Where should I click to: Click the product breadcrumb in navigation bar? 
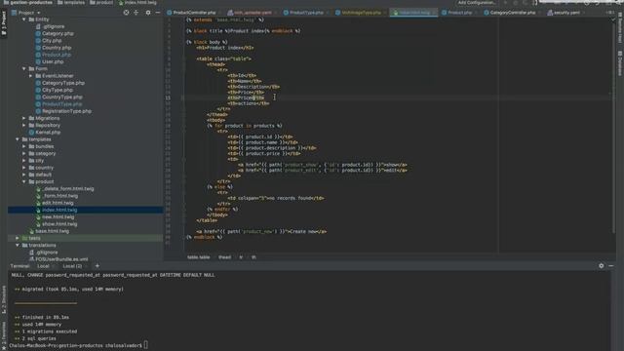tap(104, 3)
